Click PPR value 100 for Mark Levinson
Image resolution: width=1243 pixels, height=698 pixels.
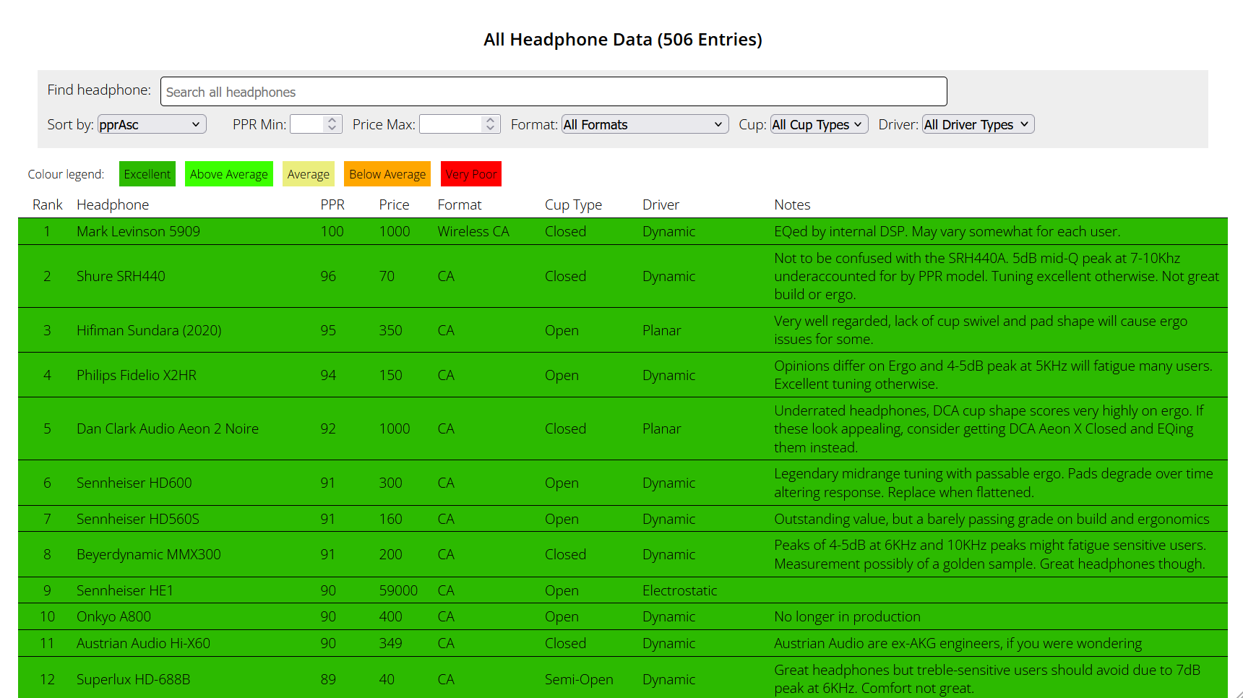coord(332,231)
